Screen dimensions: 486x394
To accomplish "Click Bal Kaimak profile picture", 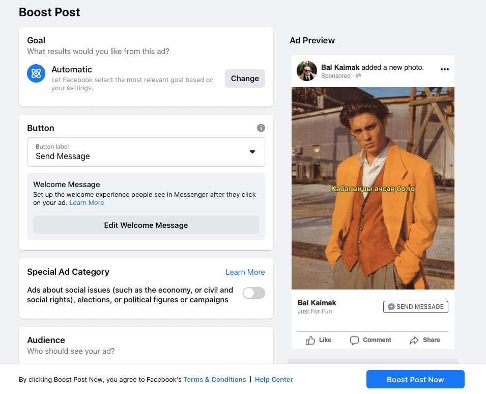I will (306, 71).
